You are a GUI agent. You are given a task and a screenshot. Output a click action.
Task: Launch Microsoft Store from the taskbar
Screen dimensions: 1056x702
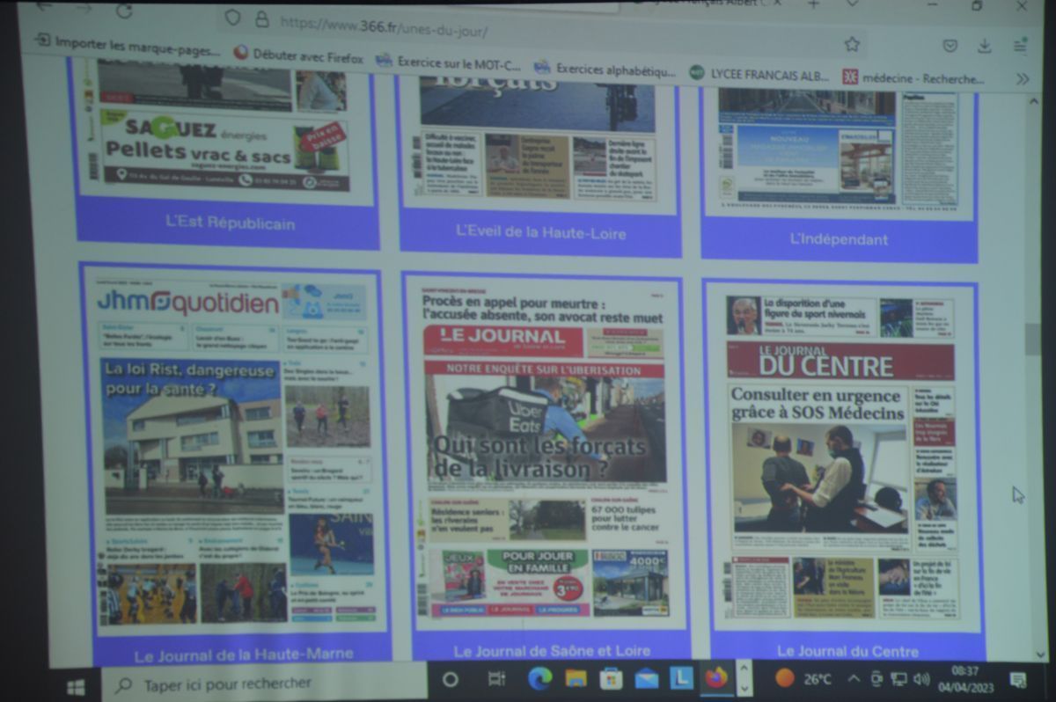pyautogui.click(x=611, y=678)
